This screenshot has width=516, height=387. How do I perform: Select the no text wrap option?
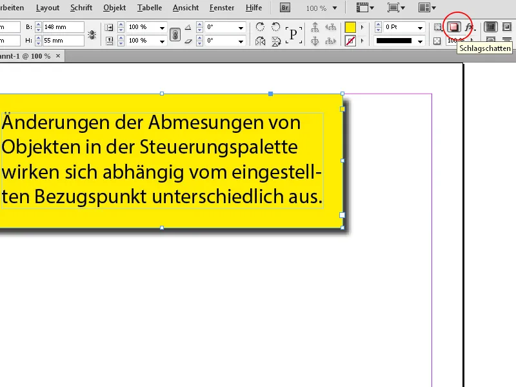pyautogui.click(x=491, y=27)
